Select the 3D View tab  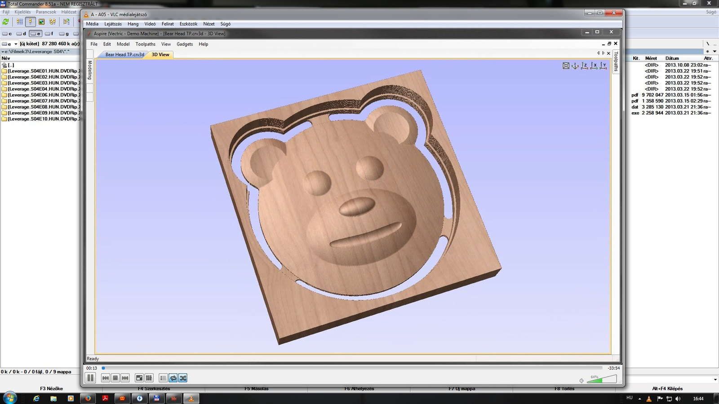coord(160,54)
